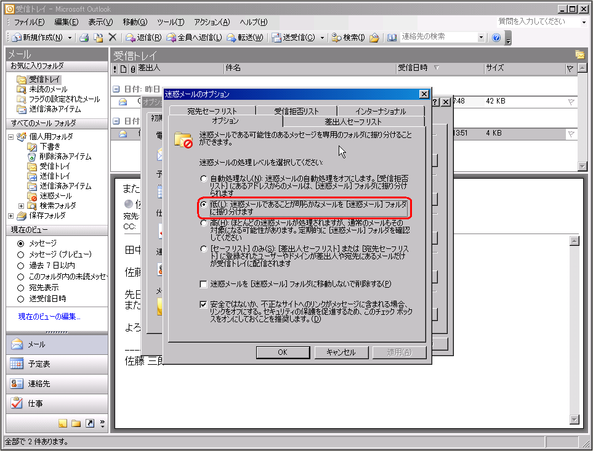Click the Print toolbar icon
Screen dimensions: 593x451
point(84,38)
